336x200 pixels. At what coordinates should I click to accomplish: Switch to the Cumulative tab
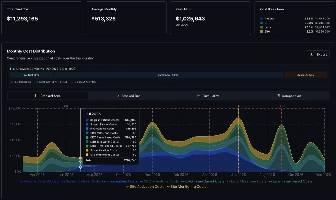pyautogui.click(x=208, y=96)
